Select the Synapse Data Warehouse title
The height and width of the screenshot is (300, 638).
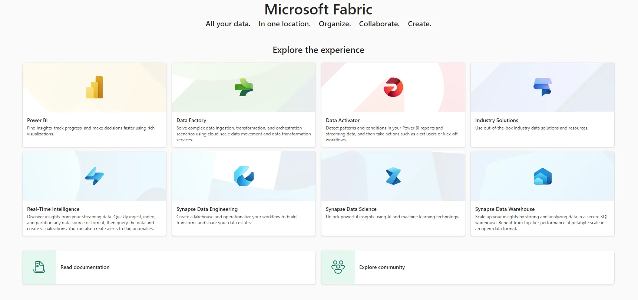coord(505,209)
